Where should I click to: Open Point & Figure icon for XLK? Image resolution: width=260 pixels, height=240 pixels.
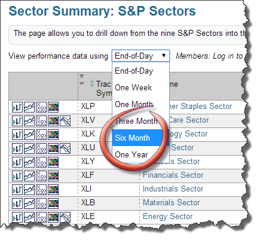41,135
